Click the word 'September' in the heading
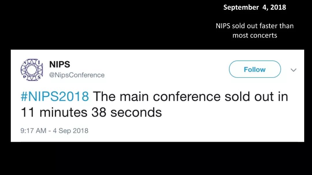Screen dimensions: 312x175 click(x=241, y=7)
